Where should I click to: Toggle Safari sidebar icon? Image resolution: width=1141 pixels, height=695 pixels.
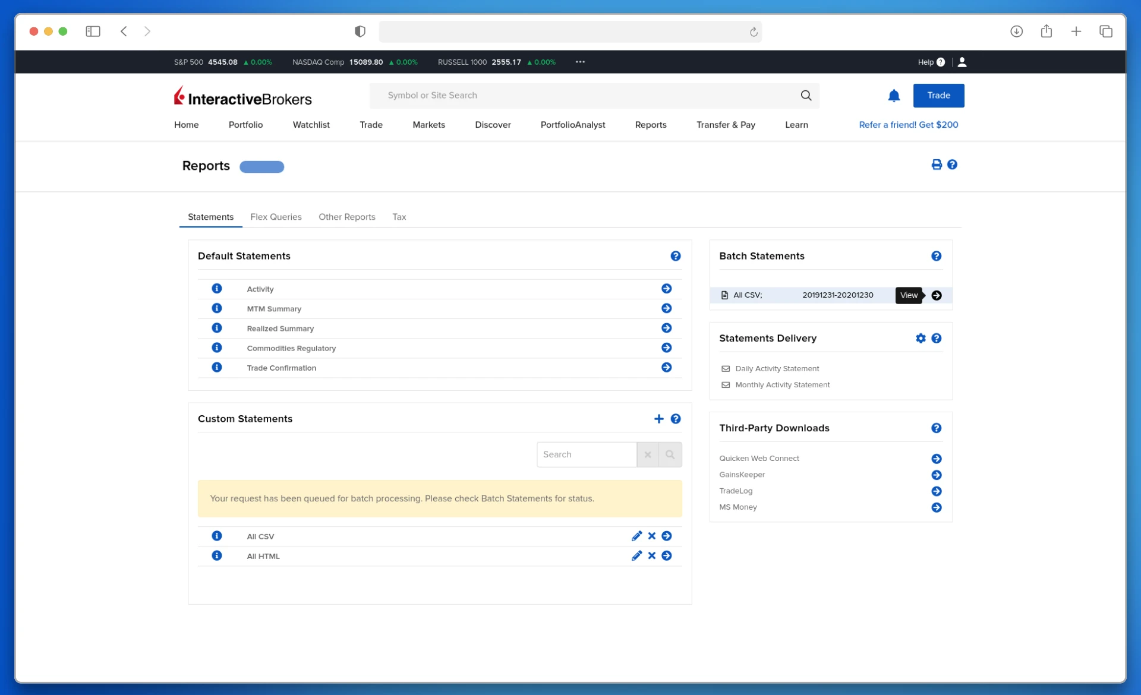(93, 31)
